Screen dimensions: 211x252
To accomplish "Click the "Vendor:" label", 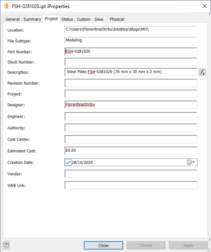I will pyautogui.click(x=15, y=174).
